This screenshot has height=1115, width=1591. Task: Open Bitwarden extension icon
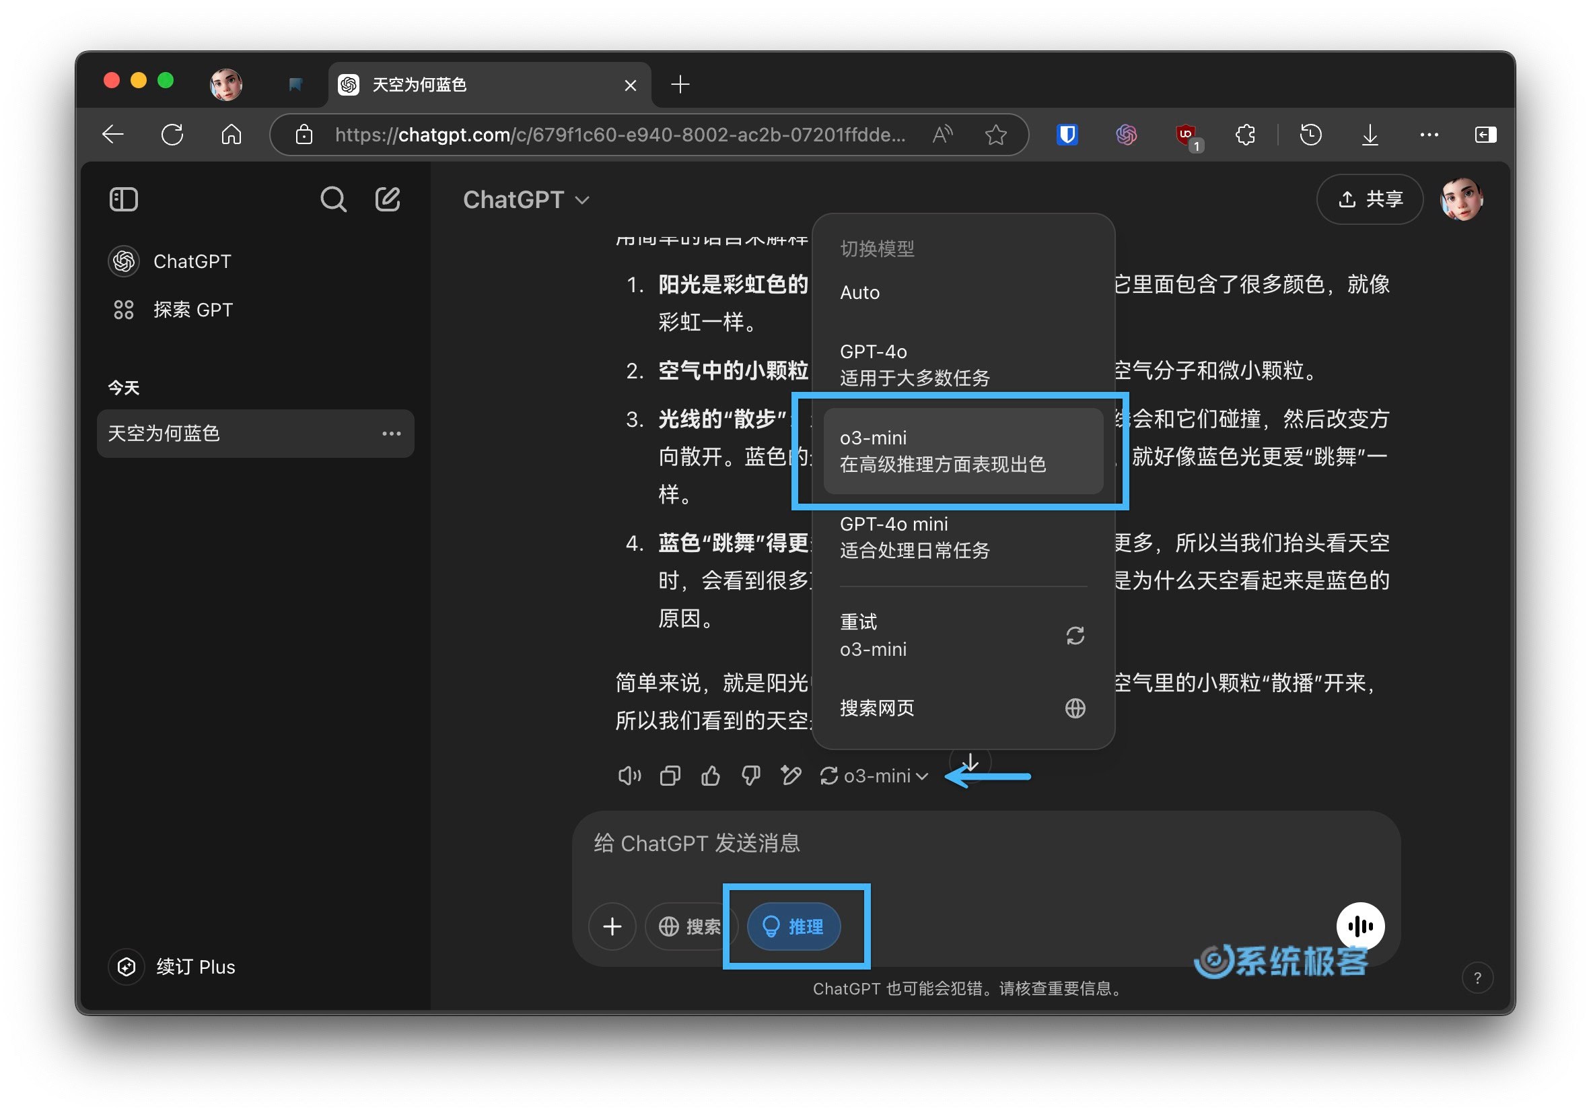[1067, 135]
